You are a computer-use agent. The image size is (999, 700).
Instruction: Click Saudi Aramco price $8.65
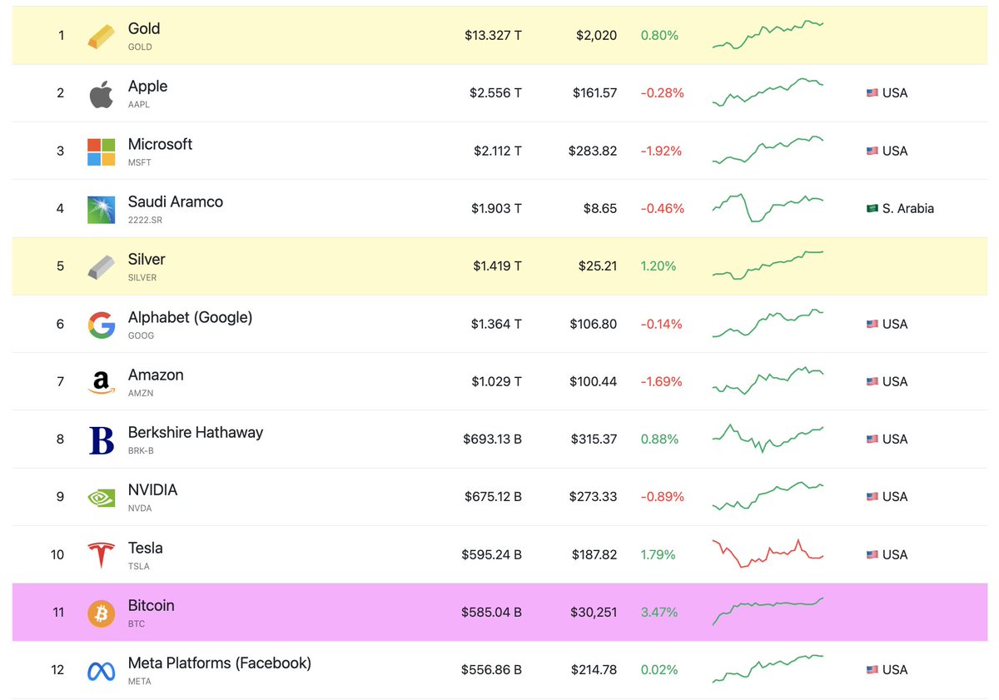pos(600,208)
